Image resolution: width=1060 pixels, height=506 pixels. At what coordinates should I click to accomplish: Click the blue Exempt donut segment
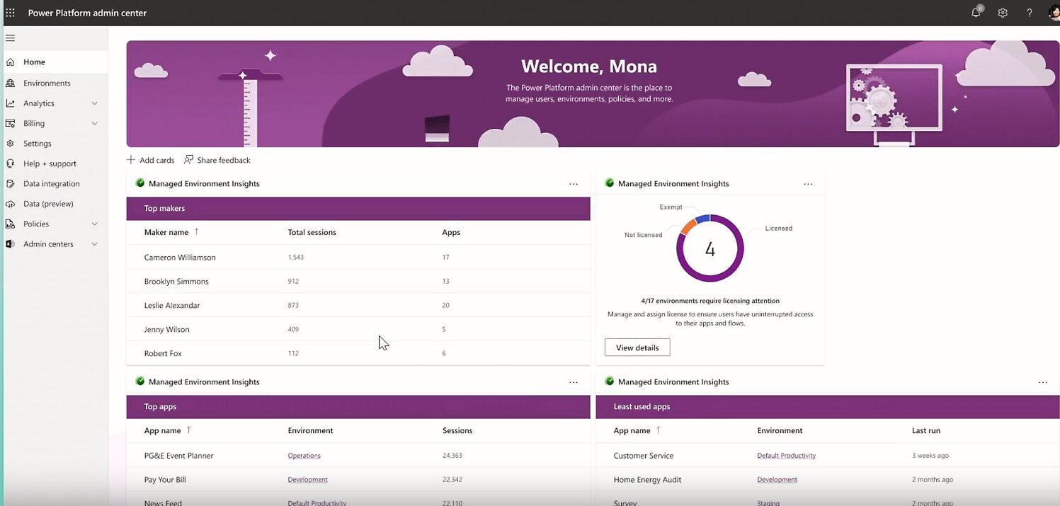(x=703, y=219)
